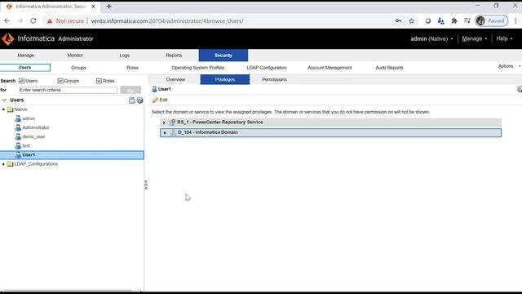
Task: Click the test user icon
Action: (x=18, y=145)
